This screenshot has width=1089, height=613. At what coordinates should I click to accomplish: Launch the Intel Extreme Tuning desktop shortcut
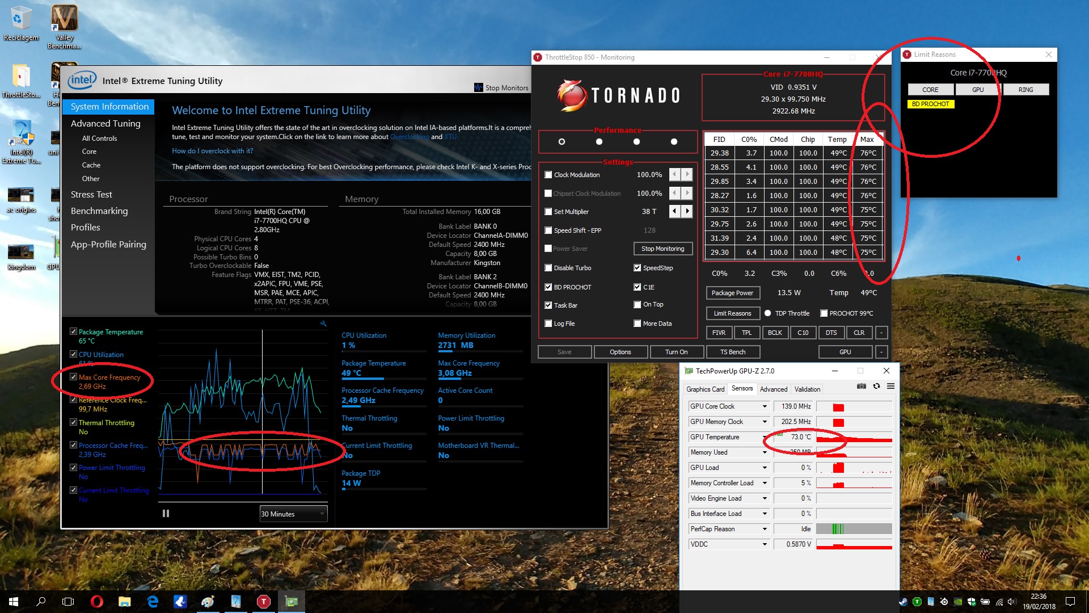(x=21, y=142)
